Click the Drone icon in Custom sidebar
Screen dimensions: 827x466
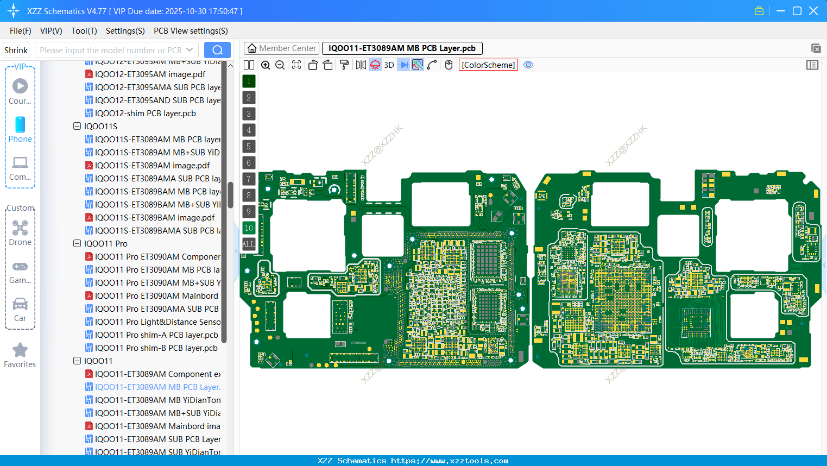[x=20, y=228]
